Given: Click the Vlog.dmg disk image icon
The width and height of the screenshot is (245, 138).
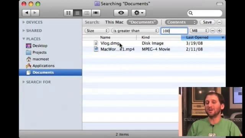Looking at the screenshot, I should click(96, 43).
